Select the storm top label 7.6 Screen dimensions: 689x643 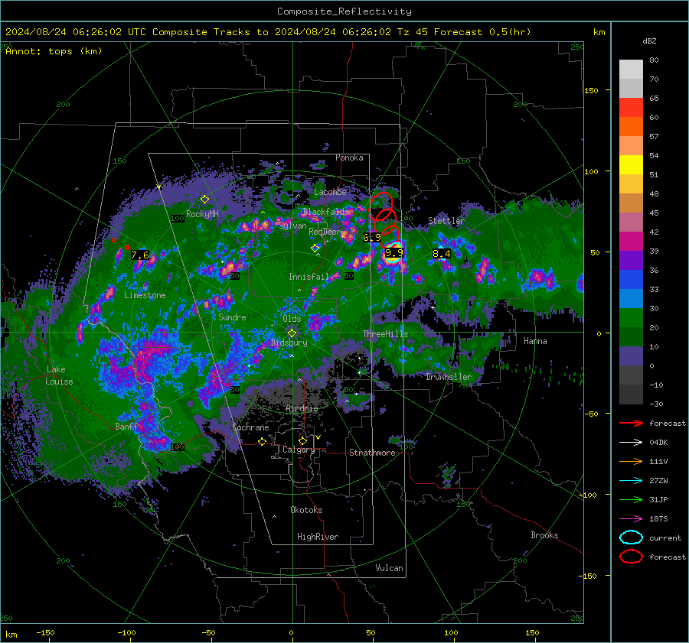(140, 255)
